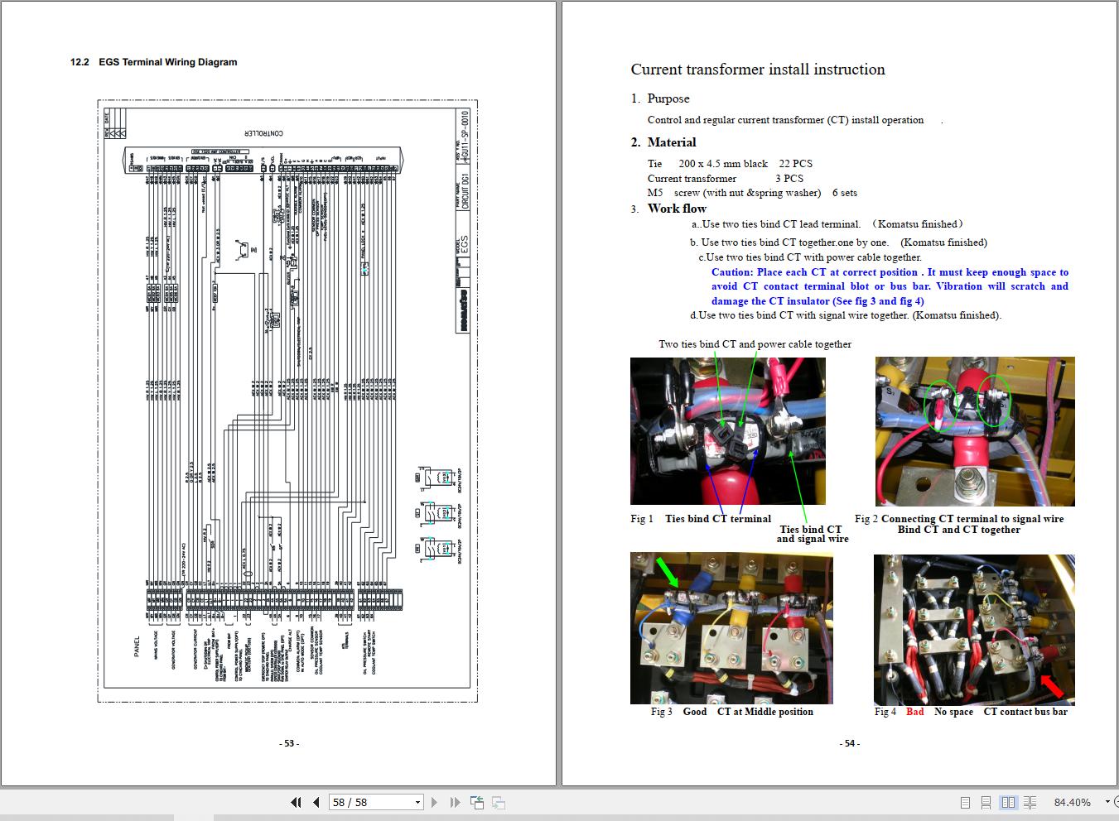The width and height of the screenshot is (1119, 821).
Task: Click the greyed-out next view icon
Action: [x=499, y=802]
